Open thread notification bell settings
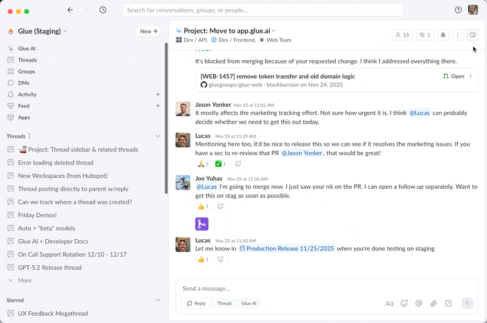 [x=443, y=35]
